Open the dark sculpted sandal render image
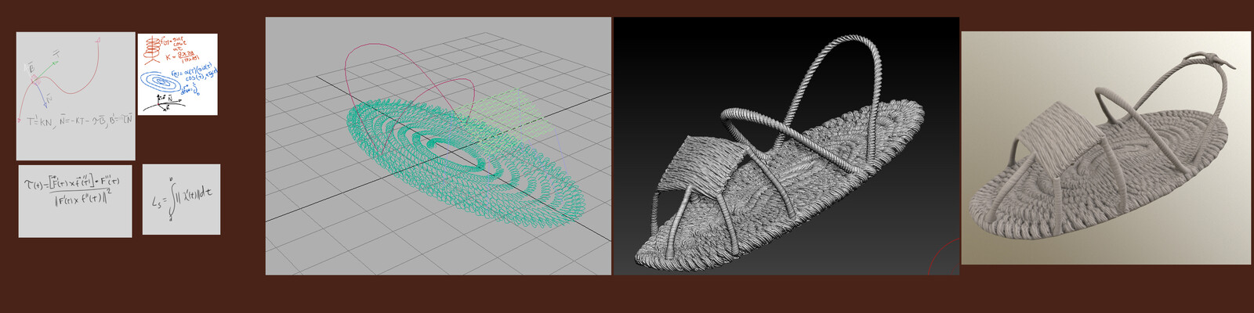 (x=786, y=146)
